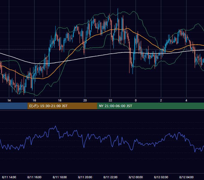Click the 8/11 14:00 indicator axis label
The image size is (204, 180).
(9, 177)
